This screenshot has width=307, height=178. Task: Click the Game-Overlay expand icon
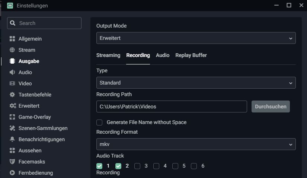(x=12, y=117)
